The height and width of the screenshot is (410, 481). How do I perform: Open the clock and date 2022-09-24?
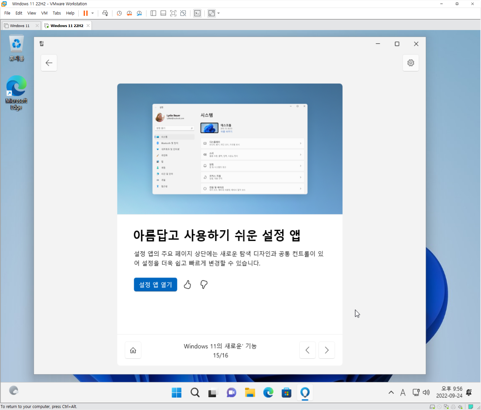click(449, 392)
